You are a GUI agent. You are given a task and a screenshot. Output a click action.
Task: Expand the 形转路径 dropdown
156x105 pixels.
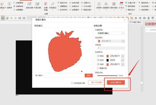click(53, 10)
